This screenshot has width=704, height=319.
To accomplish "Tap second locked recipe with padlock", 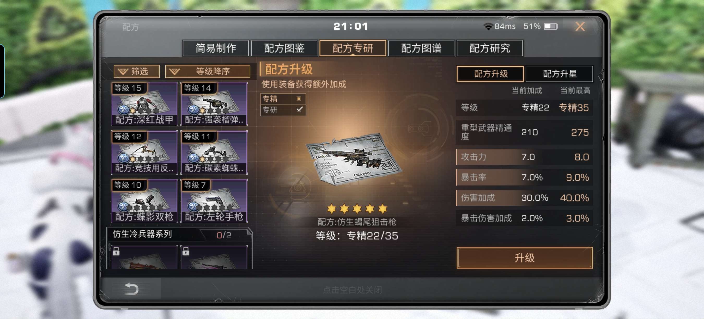I will tap(214, 257).
